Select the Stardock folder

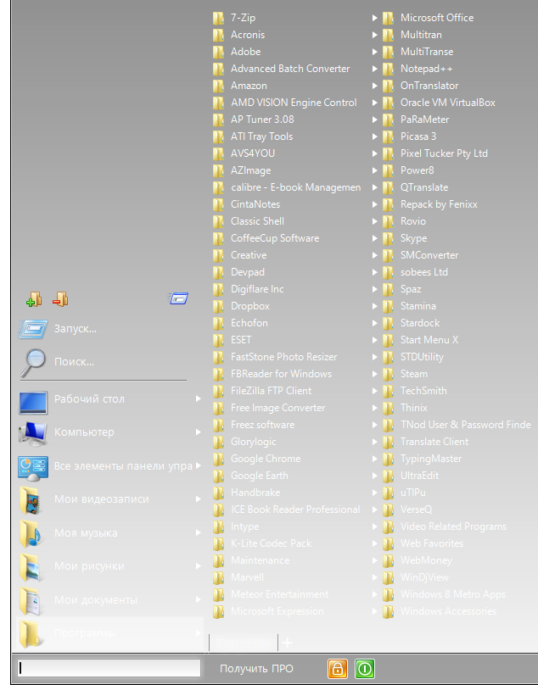[x=420, y=323]
